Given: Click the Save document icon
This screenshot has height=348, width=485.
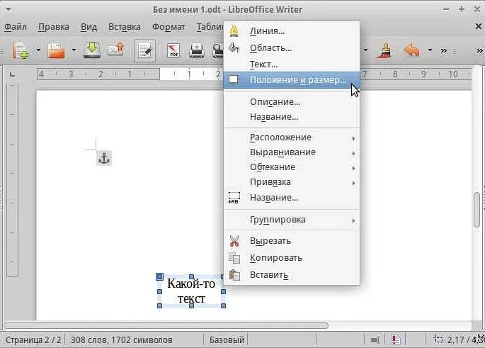Looking at the screenshot, I should (x=92, y=50).
